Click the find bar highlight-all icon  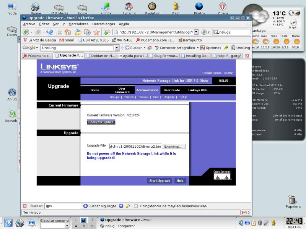pos(128,206)
